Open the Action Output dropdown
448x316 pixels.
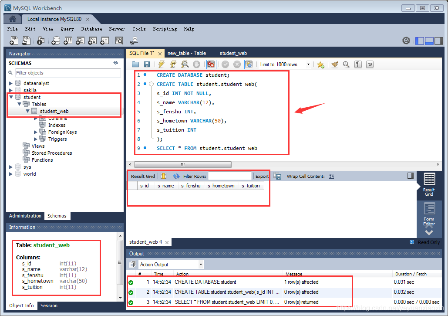[201, 265]
